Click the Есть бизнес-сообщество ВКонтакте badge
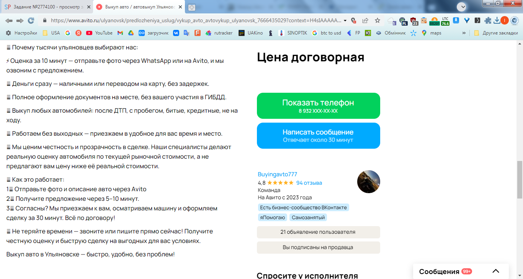This screenshot has height=279, width=523. pyautogui.click(x=303, y=208)
